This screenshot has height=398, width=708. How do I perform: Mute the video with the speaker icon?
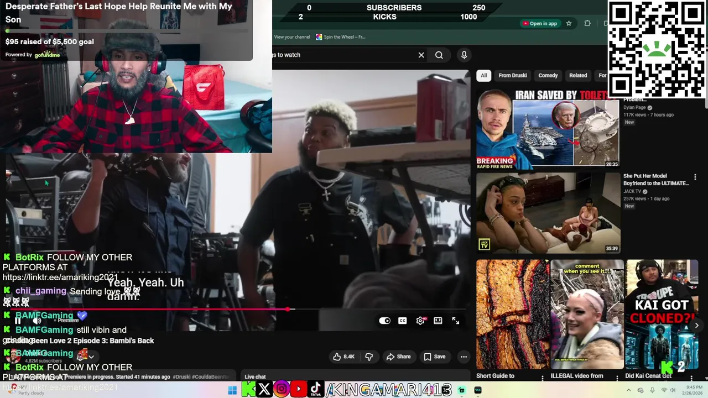point(37,321)
